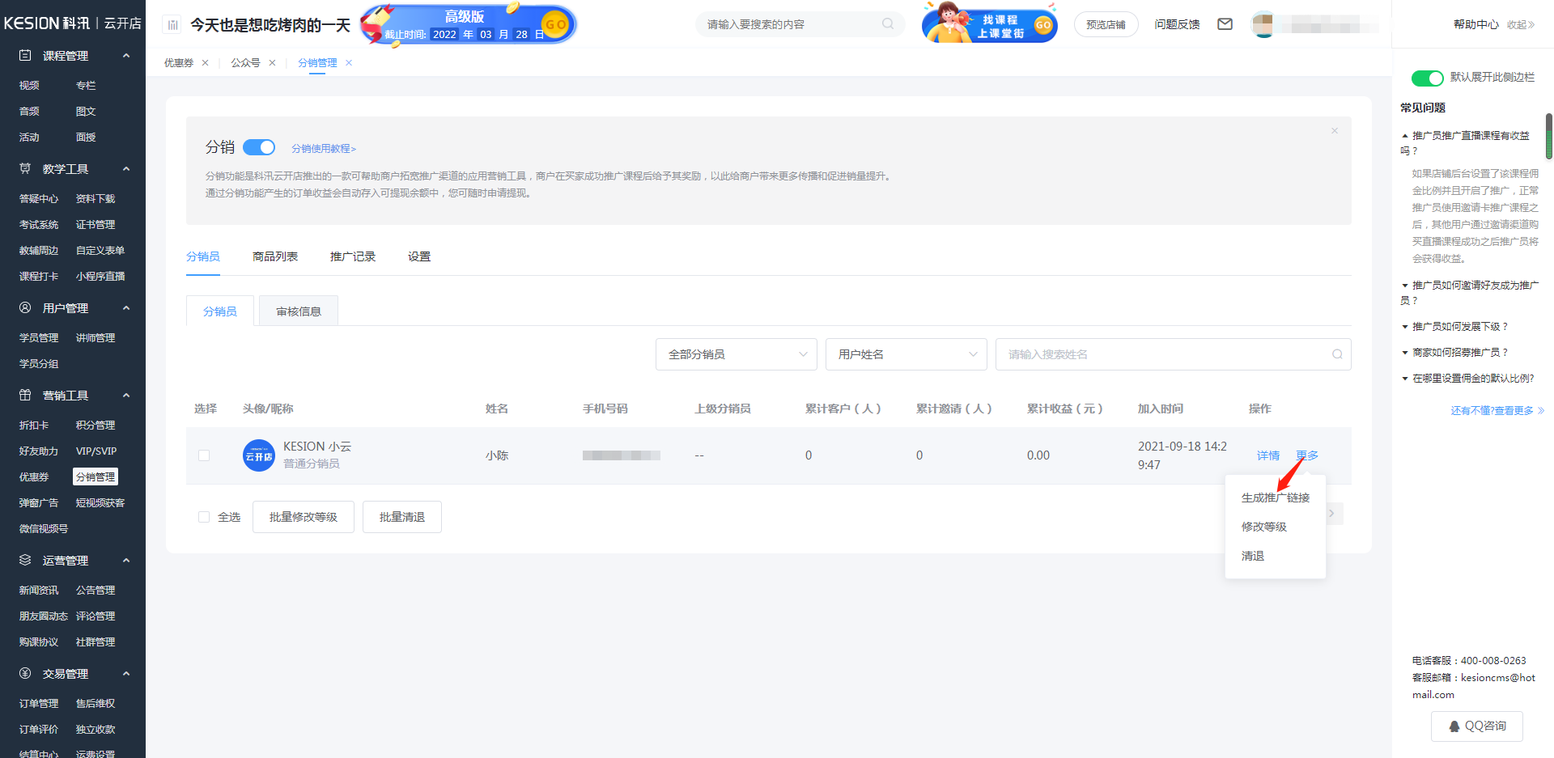Viewport: 1554px width, 758px height.
Task: Switch to the 审核信息 sub-tab
Action: (x=299, y=311)
